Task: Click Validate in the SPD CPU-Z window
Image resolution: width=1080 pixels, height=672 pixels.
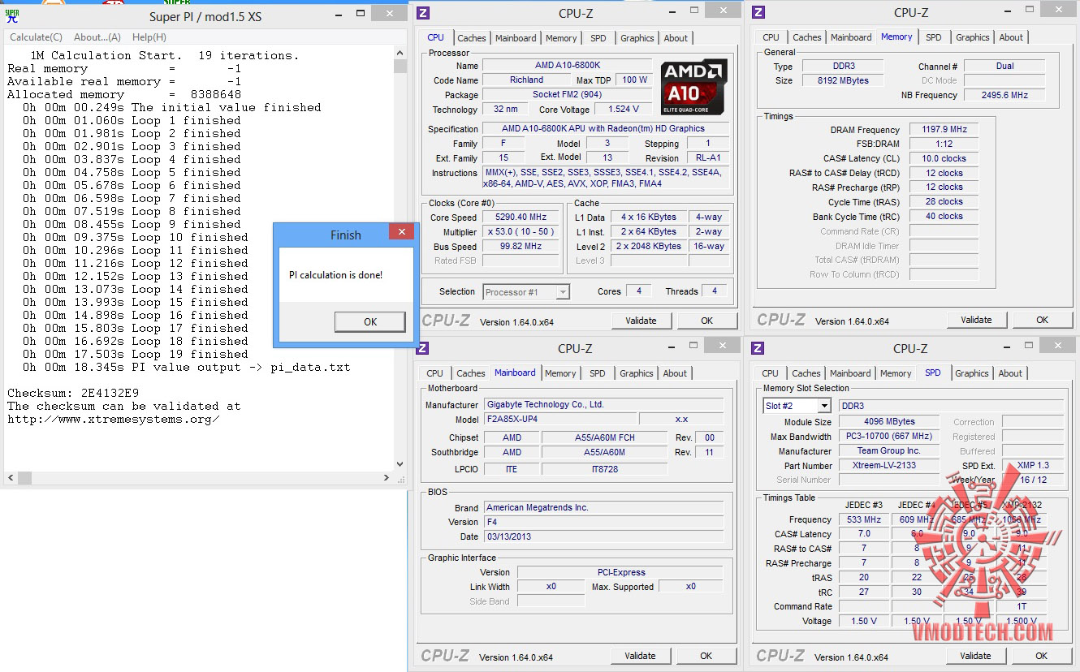Action: pos(975,656)
